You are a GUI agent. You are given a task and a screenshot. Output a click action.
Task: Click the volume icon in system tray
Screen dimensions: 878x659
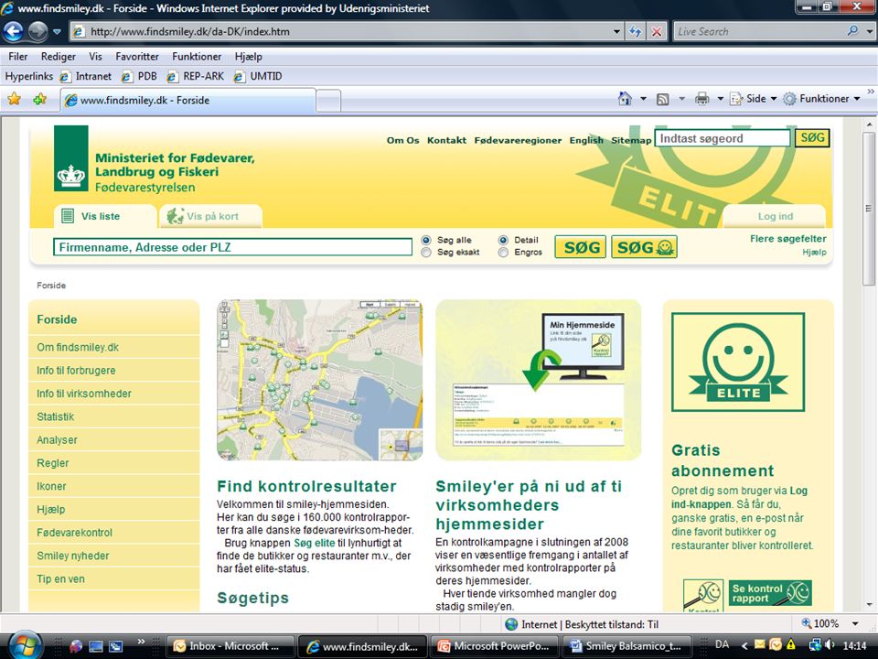click(830, 645)
